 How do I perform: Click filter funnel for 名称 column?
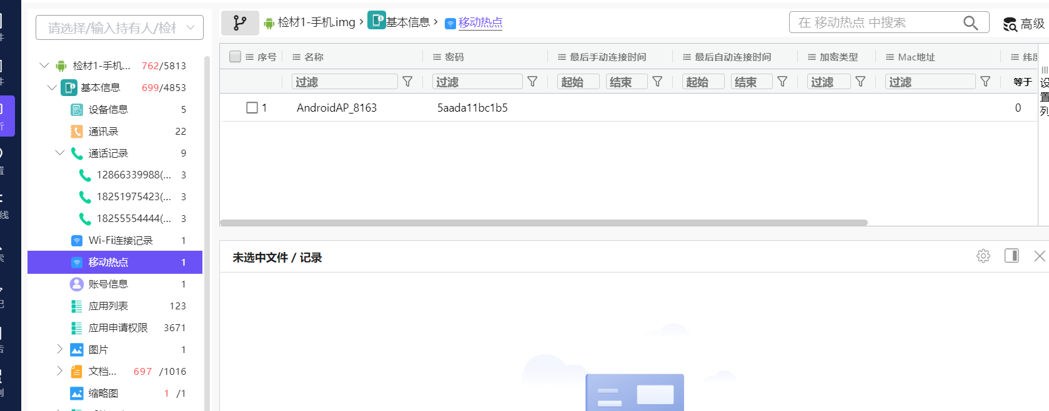click(407, 82)
